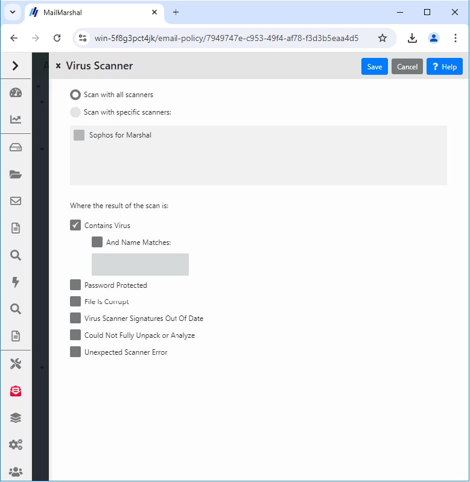The width and height of the screenshot is (470, 482).
Task: Click the name matches text field
Action: pos(140,264)
